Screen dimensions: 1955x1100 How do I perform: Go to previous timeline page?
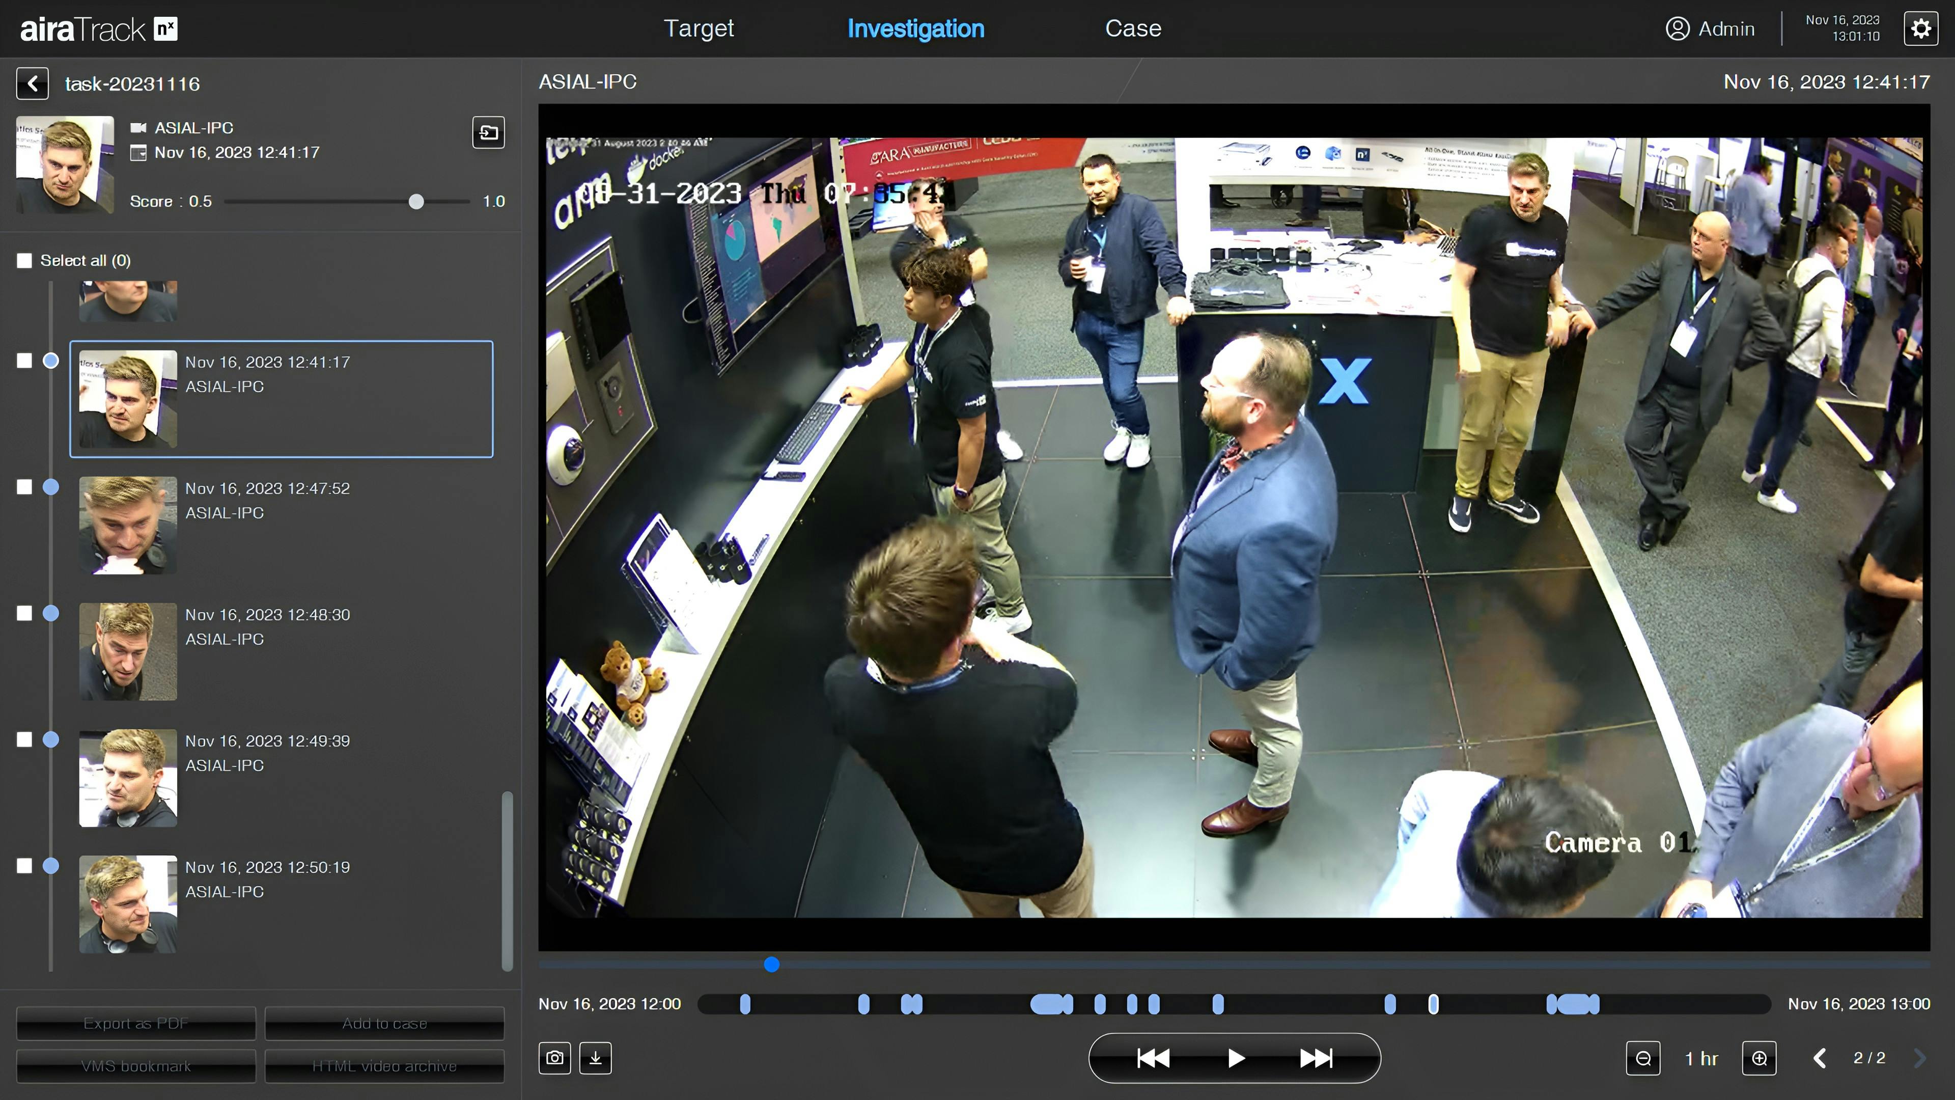(x=1820, y=1058)
